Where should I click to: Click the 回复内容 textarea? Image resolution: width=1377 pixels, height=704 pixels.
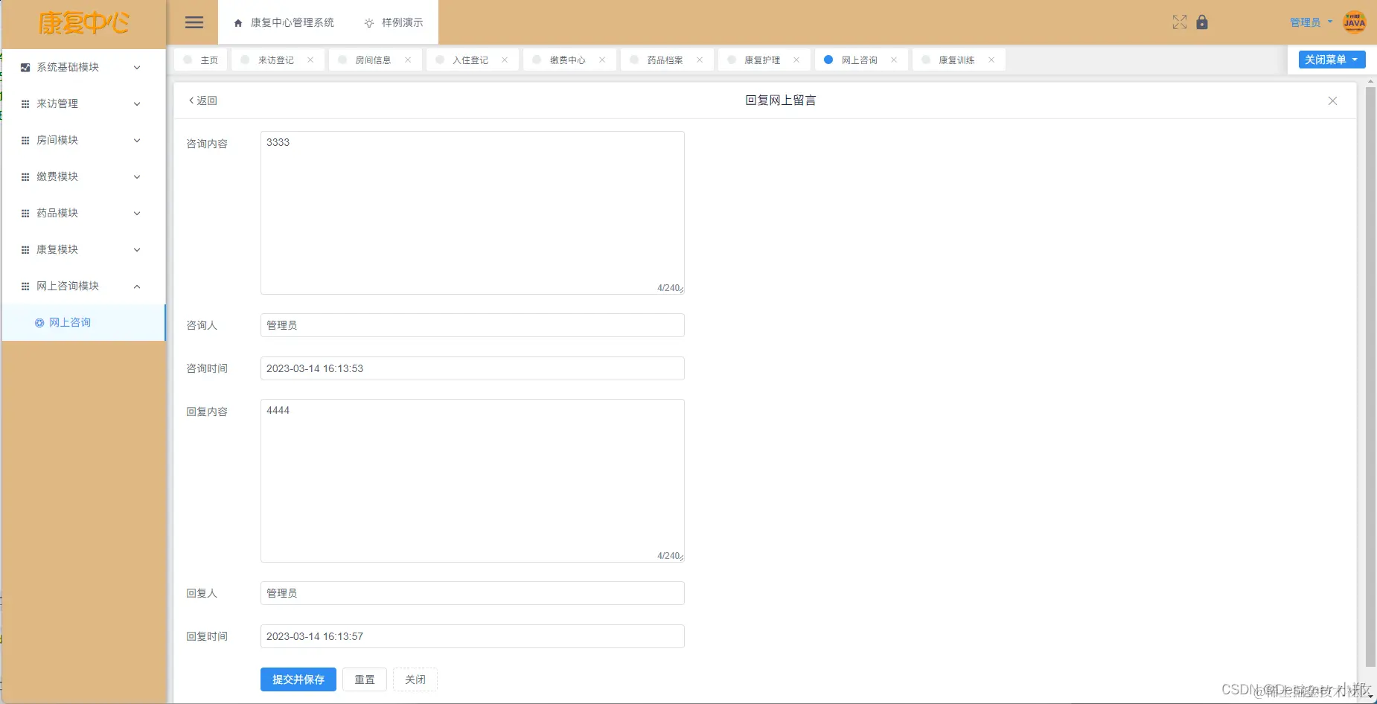coord(473,481)
